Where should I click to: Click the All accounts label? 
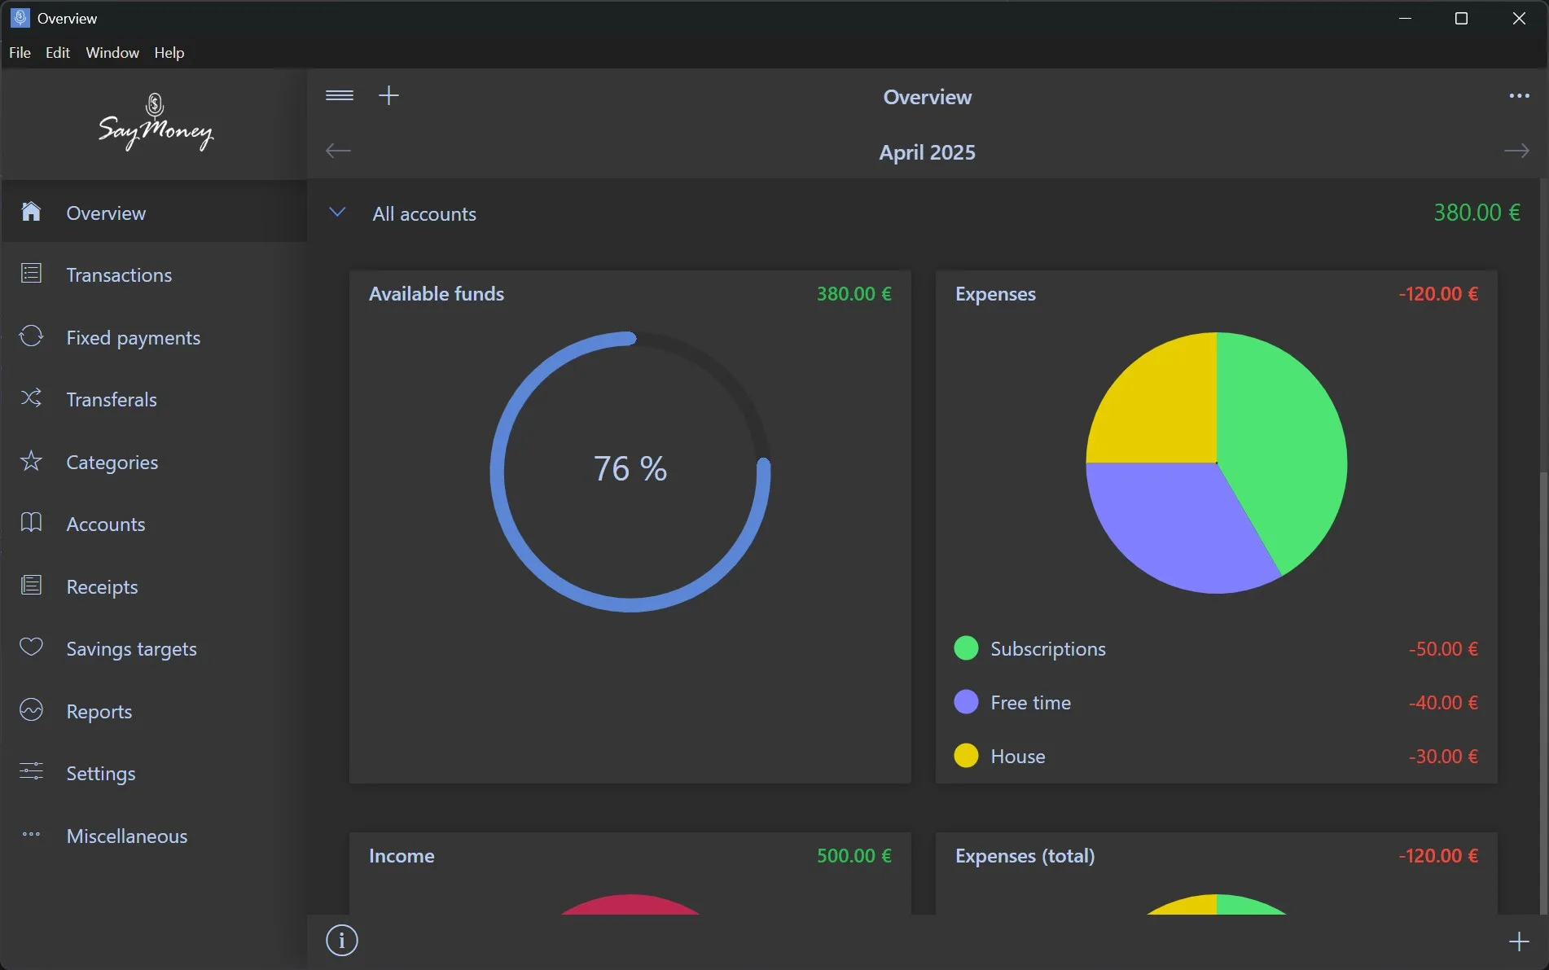[424, 214]
